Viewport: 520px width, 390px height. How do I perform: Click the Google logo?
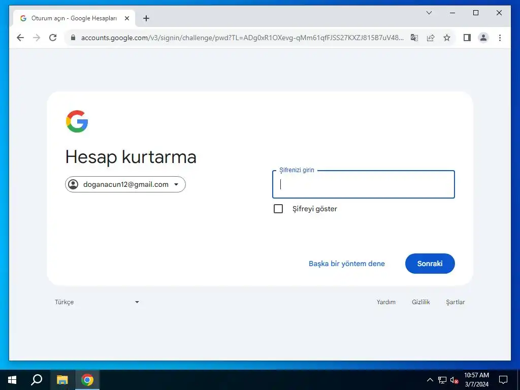coord(77,121)
